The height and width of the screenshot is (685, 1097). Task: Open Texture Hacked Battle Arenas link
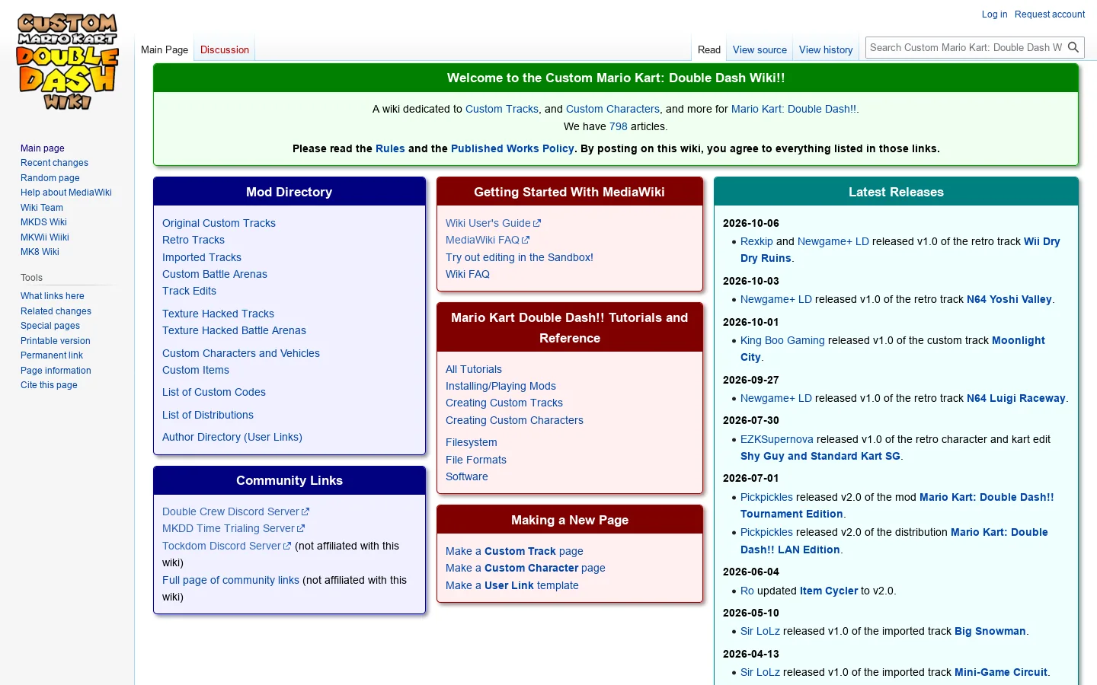[234, 330]
